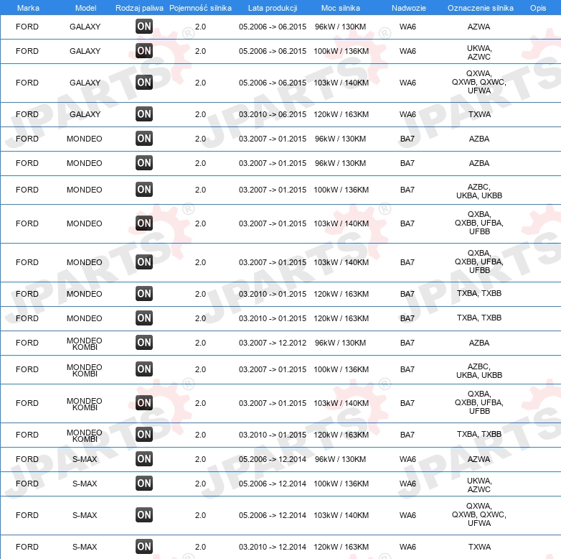
Task: Click the ON fuel icon in GALAXY 100kW row
Action: (x=144, y=51)
